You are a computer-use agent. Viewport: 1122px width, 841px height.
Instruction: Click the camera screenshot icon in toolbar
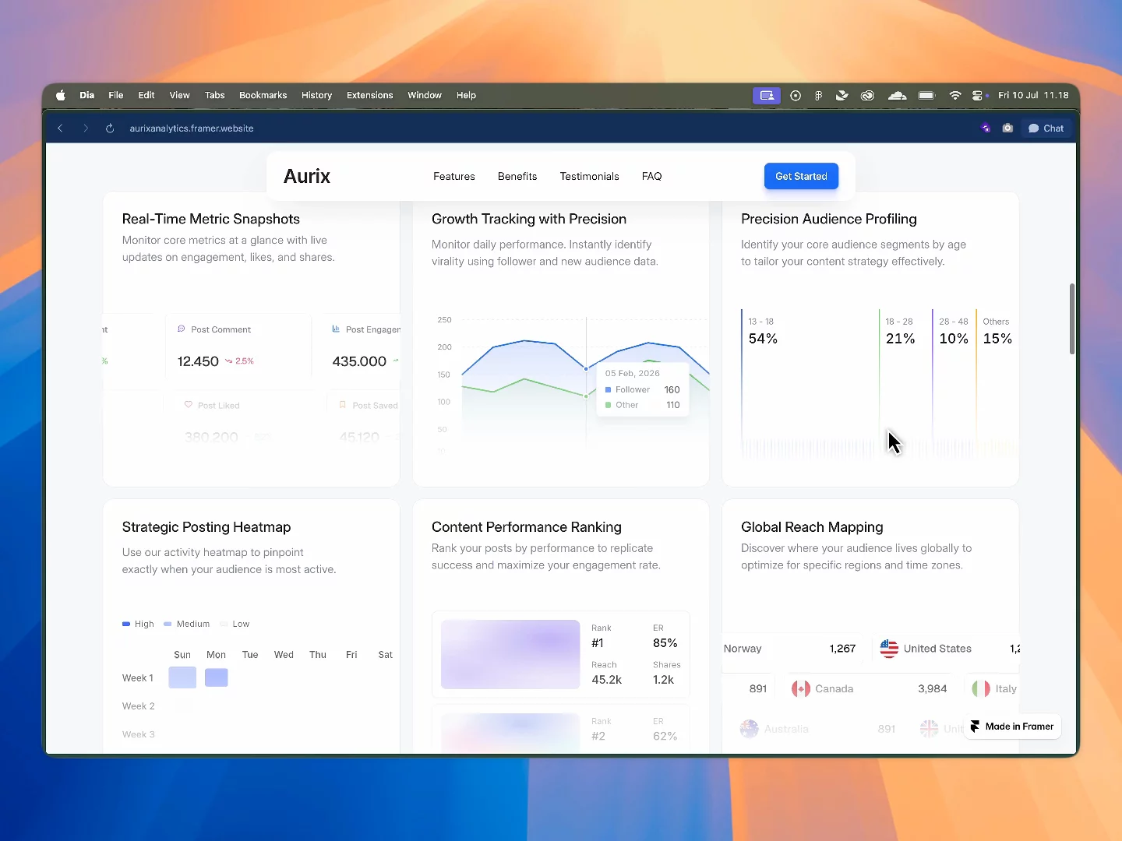(1007, 128)
